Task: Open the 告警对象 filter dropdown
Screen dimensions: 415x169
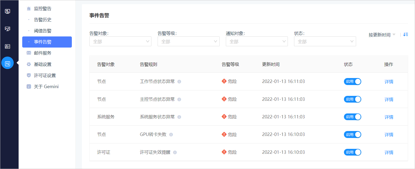Action: pyautogui.click(x=120, y=41)
